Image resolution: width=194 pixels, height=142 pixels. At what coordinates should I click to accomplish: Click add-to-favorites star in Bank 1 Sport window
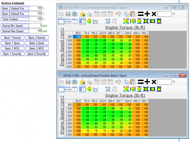(82, 14)
